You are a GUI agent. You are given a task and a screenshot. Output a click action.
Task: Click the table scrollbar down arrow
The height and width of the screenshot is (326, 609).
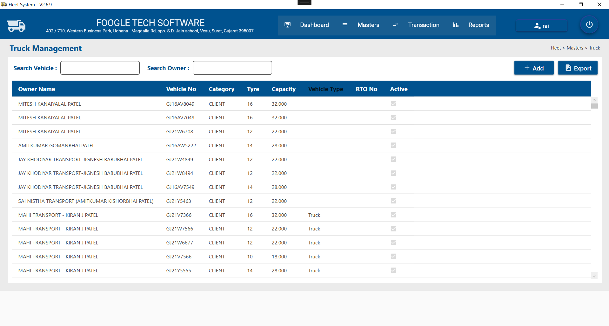pos(594,276)
